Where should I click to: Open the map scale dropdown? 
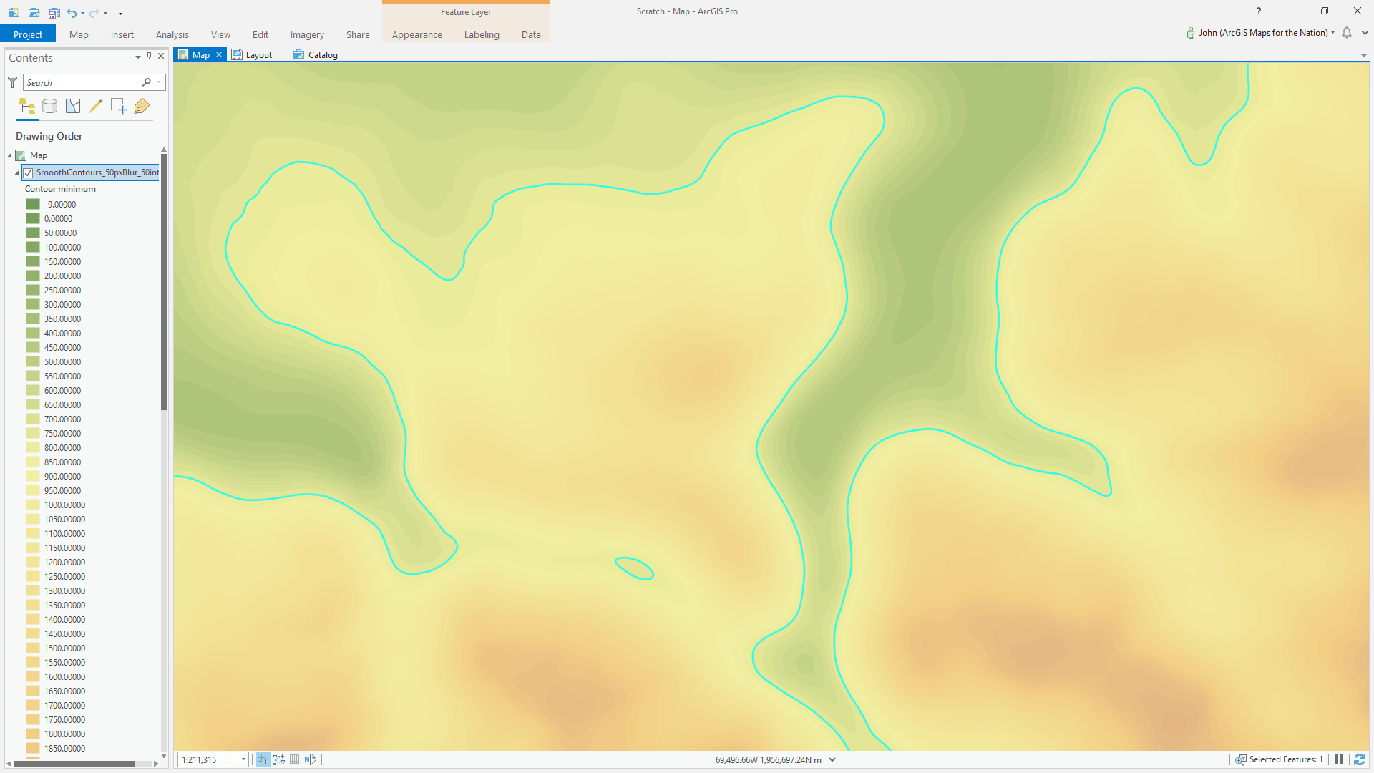tap(243, 759)
